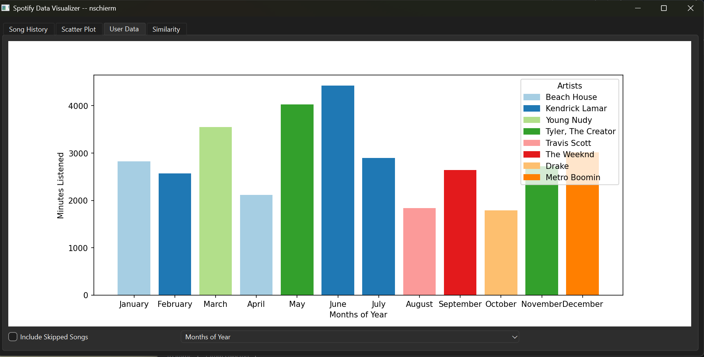The image size is (704, 357).
Task: Click the Young Nudy legend swatch
Action: [x=532, y=120]
